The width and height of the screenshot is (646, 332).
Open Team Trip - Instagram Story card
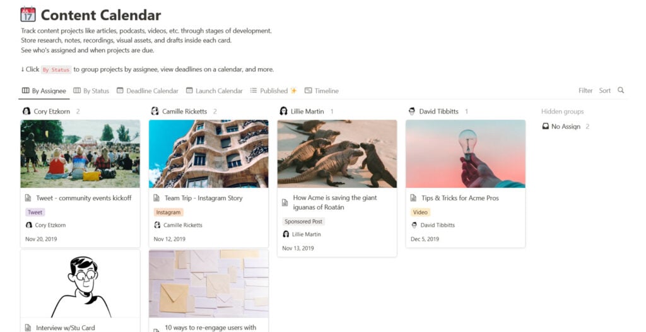pyautogui.click(x=203, y=198)
